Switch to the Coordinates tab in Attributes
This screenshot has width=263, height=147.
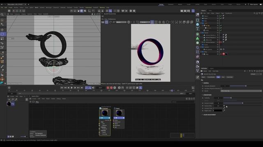[x=211, y=77]
